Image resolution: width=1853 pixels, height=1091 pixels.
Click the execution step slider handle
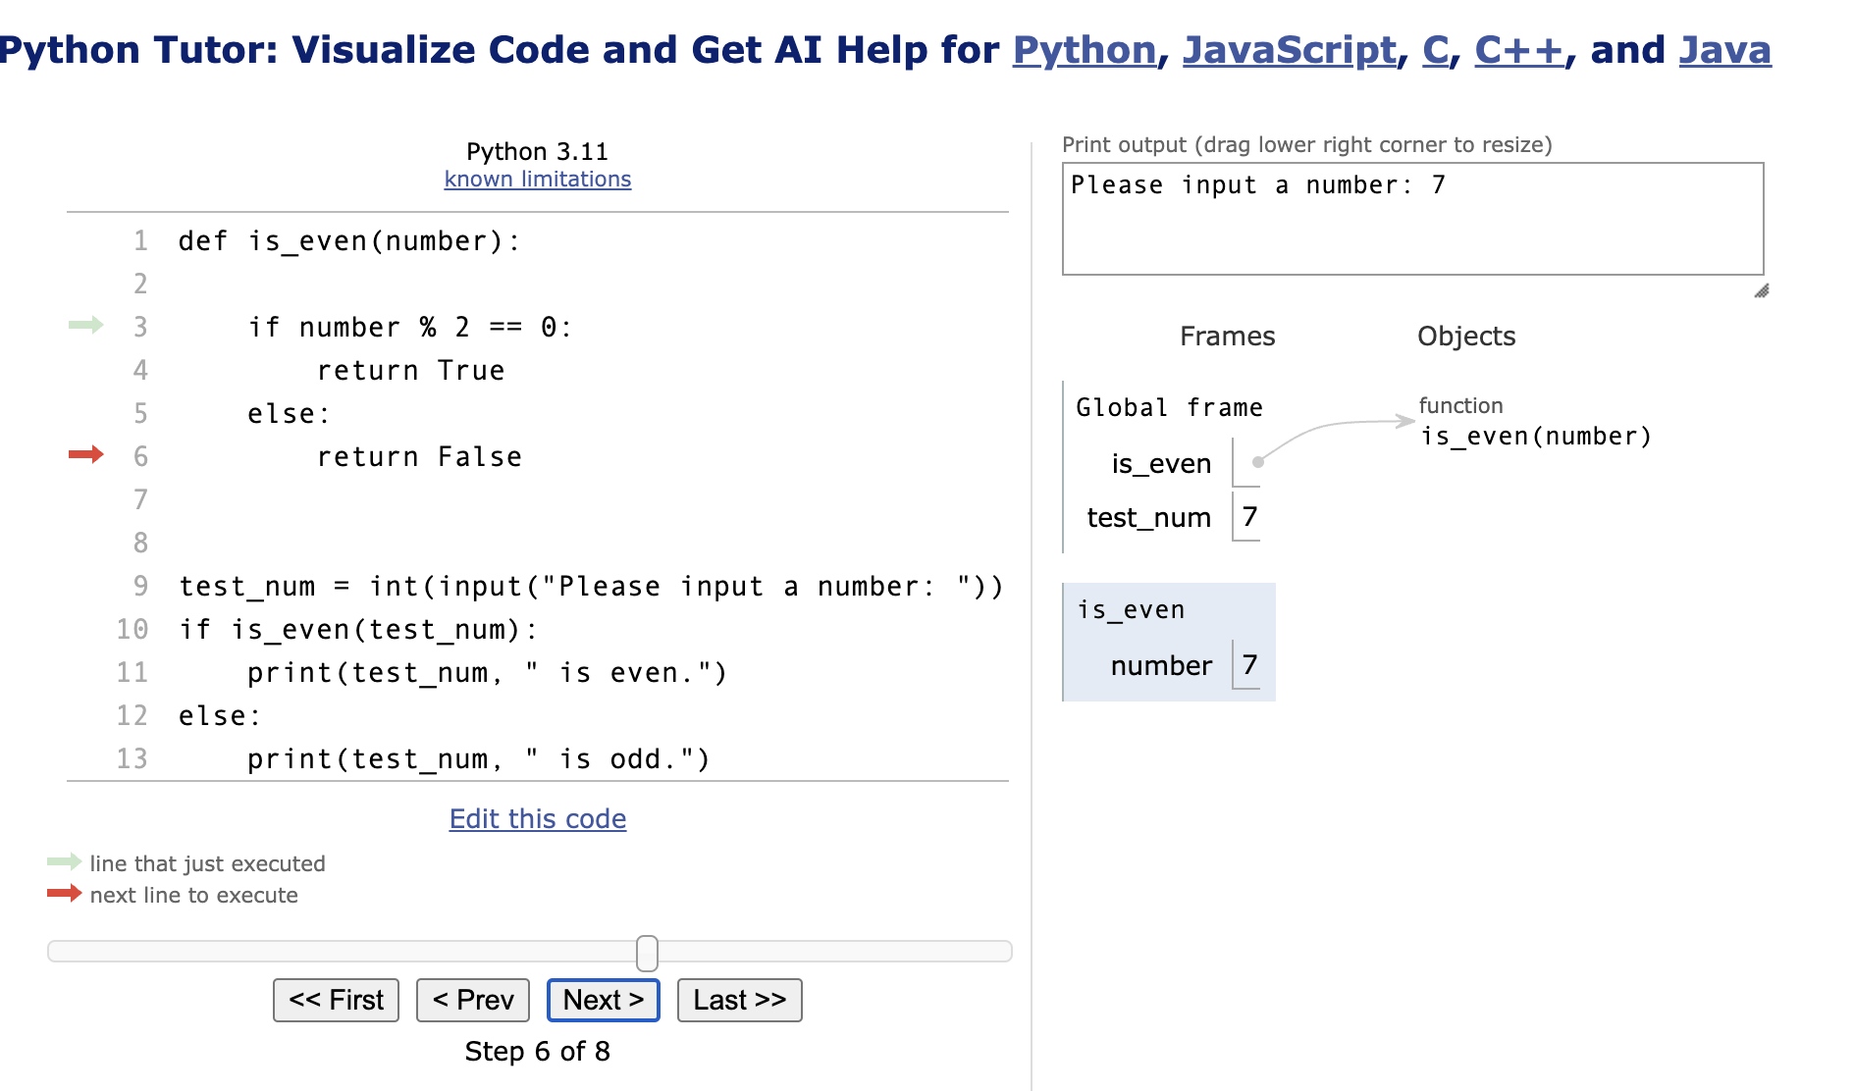(647, 953)
